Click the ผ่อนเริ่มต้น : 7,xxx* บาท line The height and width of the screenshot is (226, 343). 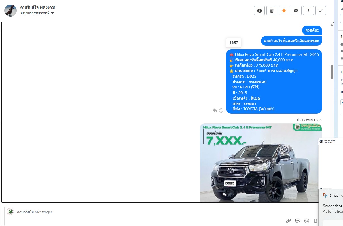tap(263, 71)
